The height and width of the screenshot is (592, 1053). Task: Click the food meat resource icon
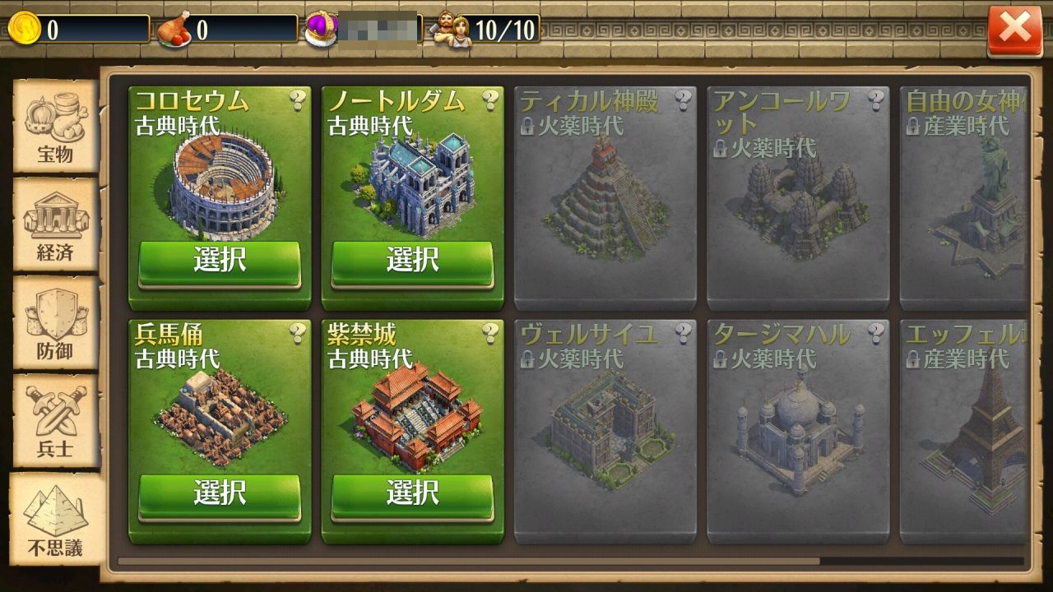pyautogui.click(x=174, y=30)
